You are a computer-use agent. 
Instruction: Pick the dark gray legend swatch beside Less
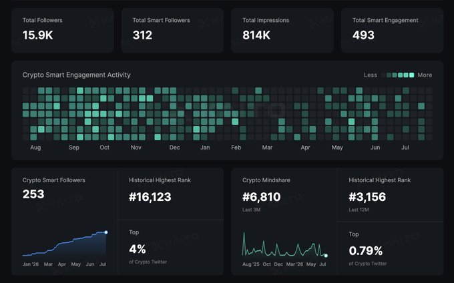tap(383, 75)
